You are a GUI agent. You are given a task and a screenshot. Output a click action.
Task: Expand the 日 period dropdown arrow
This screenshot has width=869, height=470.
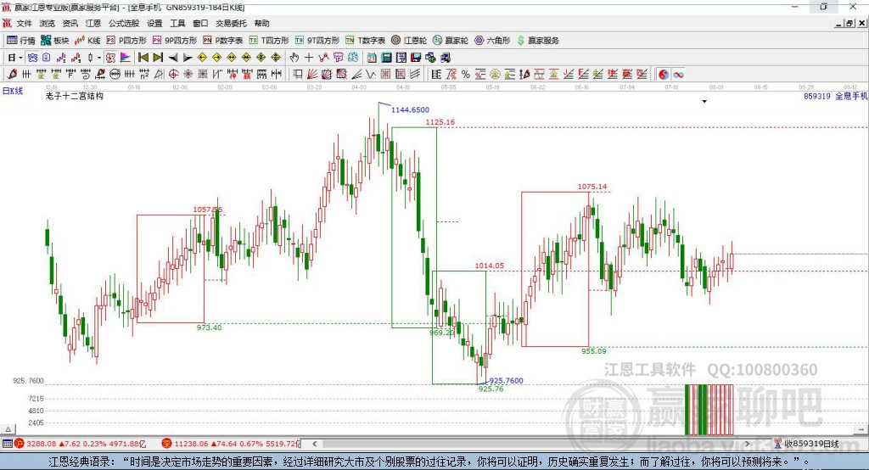[x=20, y=58]
